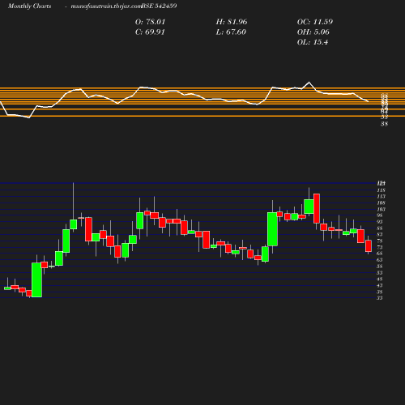The width and height of the screenshot is (405, 405).
Task: Click price axis label 83
Action: coord(380,235)
